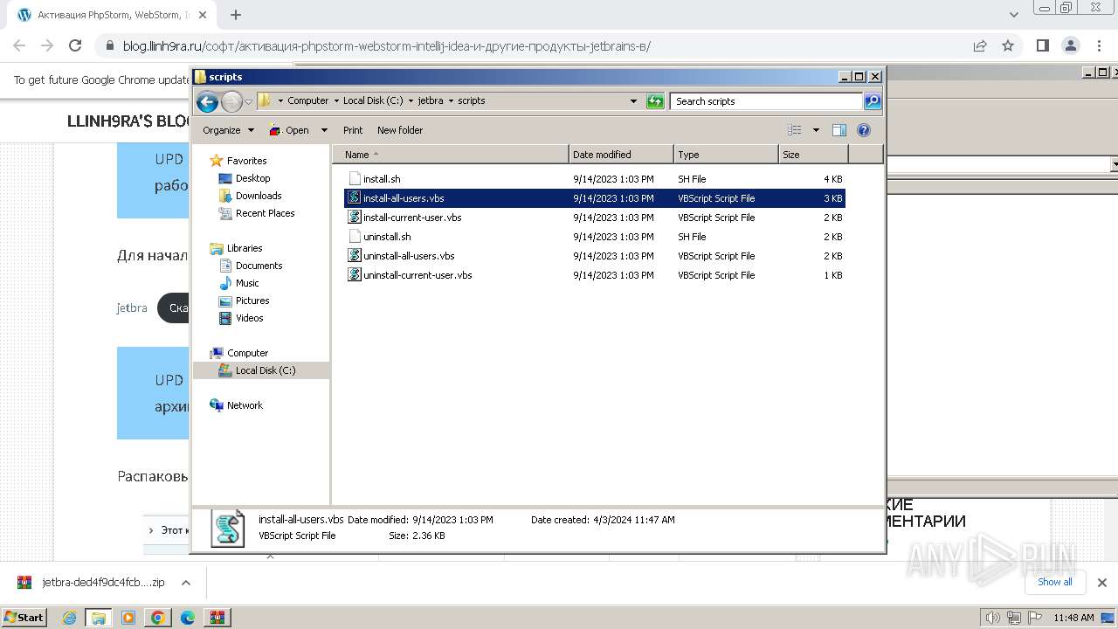Image resolution: width=1118 pixels, height=629 pixels.
Task: Click the Chrome address bar
Action: 533,46
